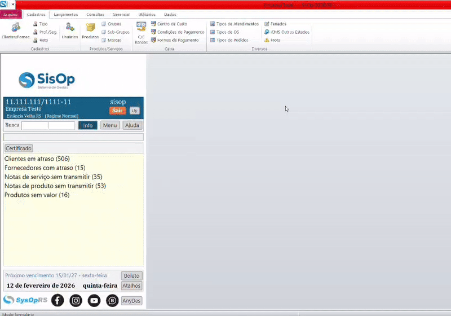Open the Facebook social icon
The width and height of the screenshot is (451, 316).
point(58,300)
